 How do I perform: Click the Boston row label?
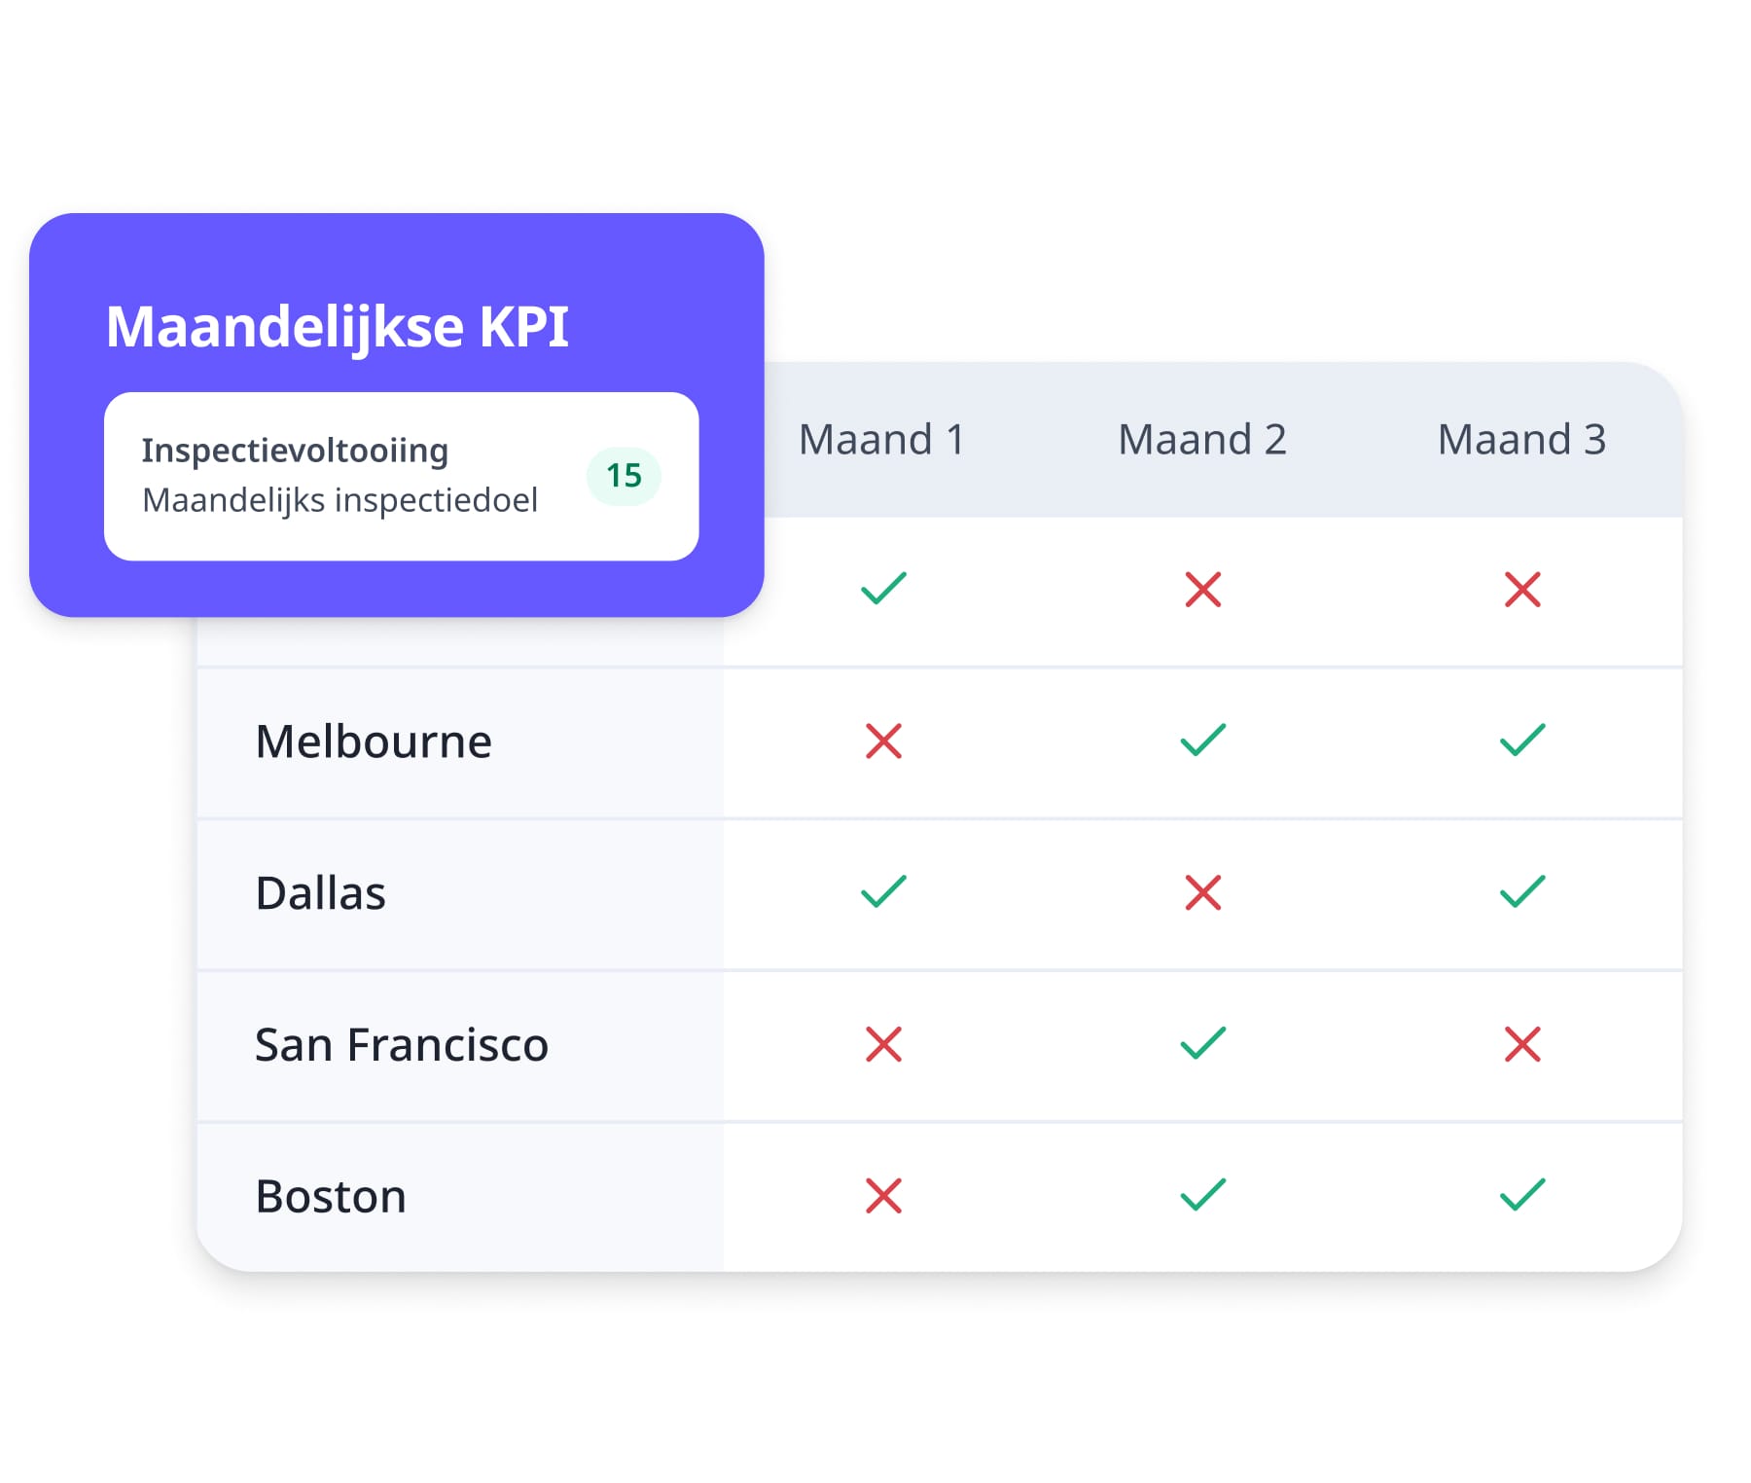tap(331, 1197)
